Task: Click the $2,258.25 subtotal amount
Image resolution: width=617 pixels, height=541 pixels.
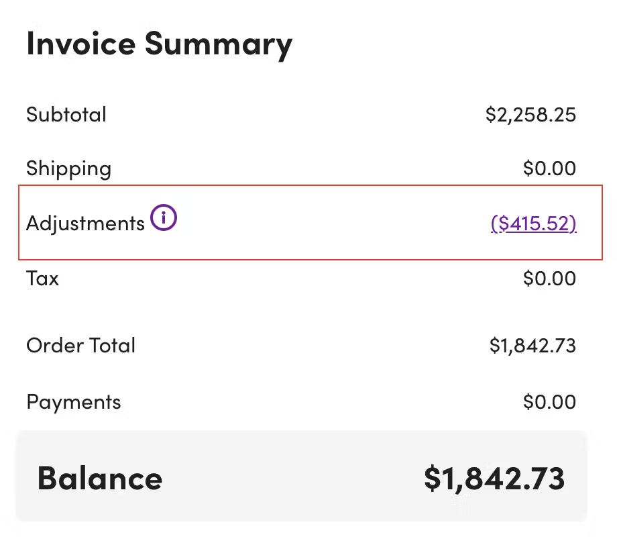Action: 530,114
